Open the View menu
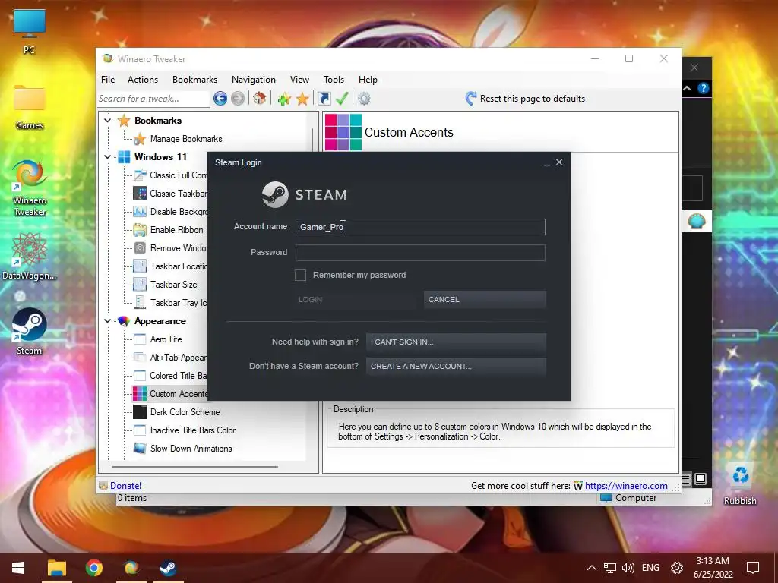Image resolution: width=778 pixels, height=583 pixels. coord(299,79)
